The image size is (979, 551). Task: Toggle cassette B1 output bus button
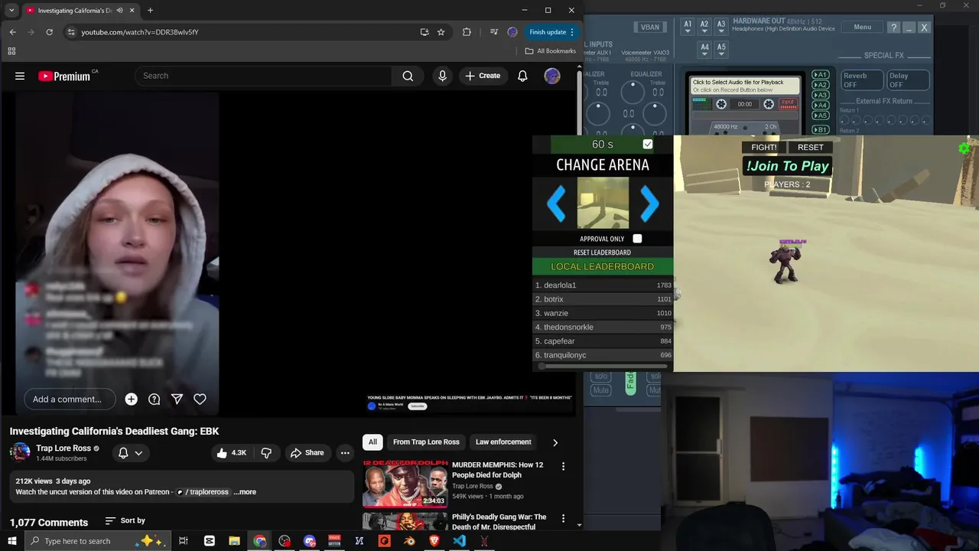[x=820, y=130]
